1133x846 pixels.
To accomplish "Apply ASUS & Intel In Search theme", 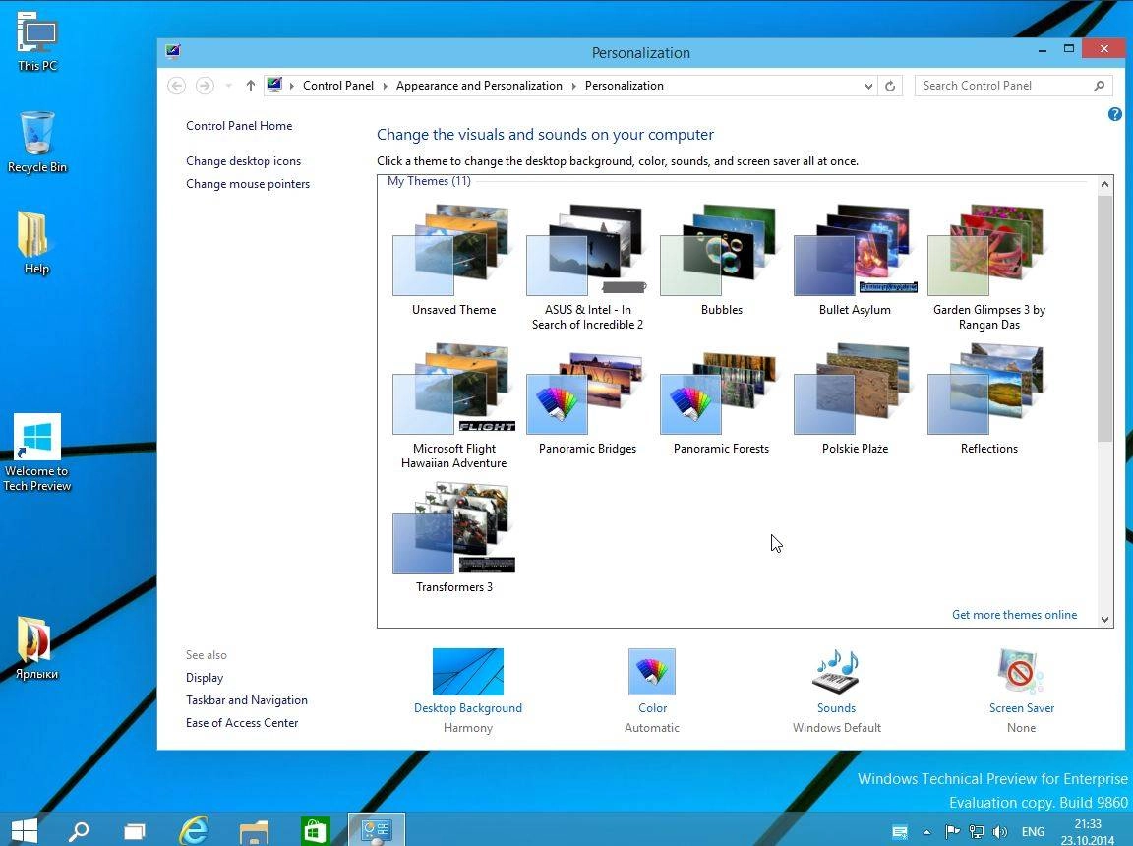I will coord(587,268).
